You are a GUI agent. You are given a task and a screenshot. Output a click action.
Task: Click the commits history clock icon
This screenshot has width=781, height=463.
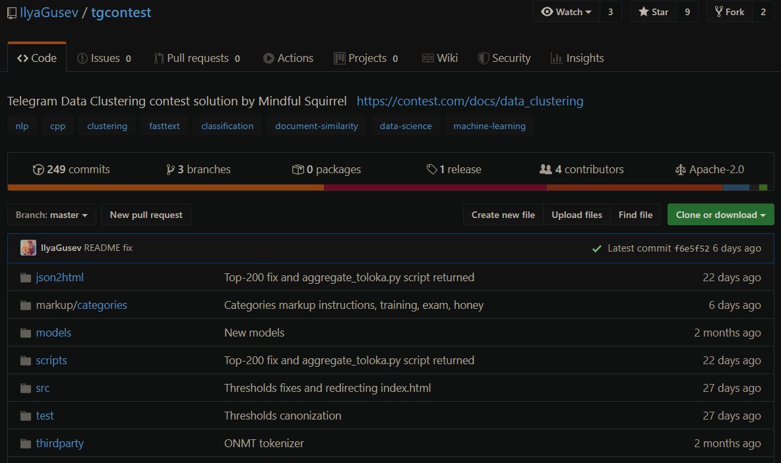pos(38,169)
